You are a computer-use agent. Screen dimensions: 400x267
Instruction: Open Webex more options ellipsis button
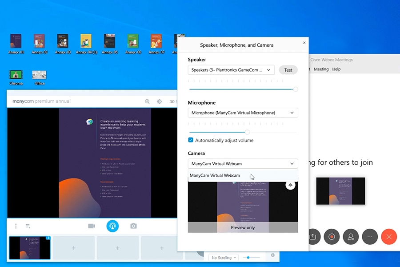coord(370,237)
